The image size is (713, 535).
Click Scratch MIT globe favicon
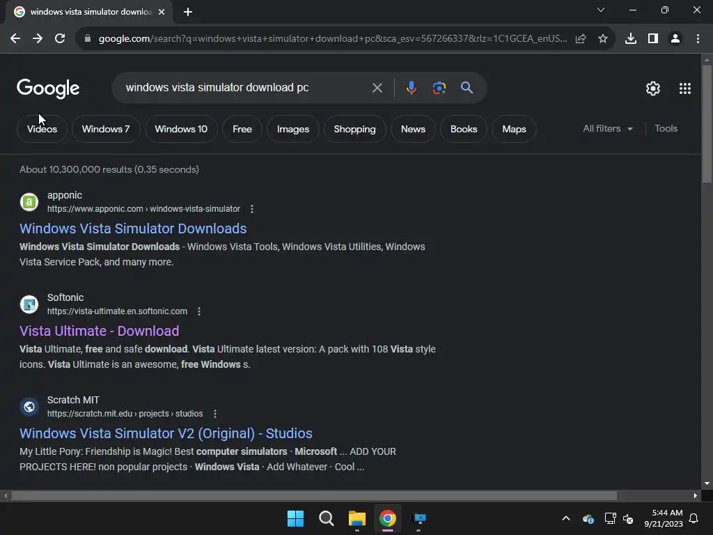[x=29, y=407]
